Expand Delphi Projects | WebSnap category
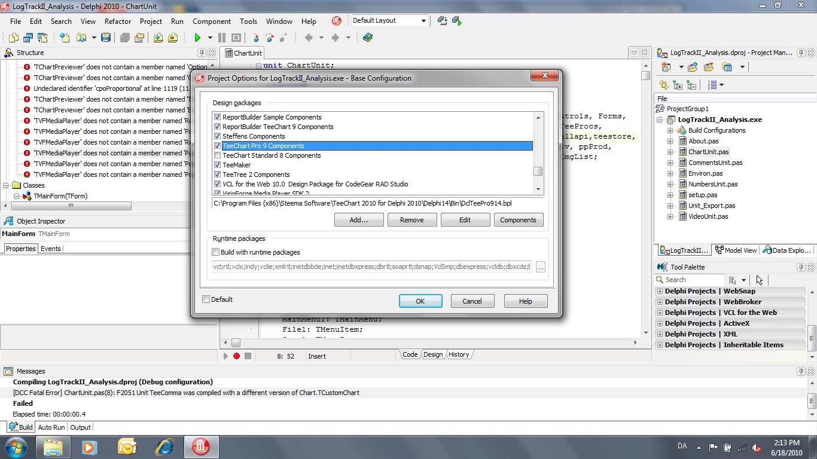Screen dimensions: 817x459 click(660, 291)
